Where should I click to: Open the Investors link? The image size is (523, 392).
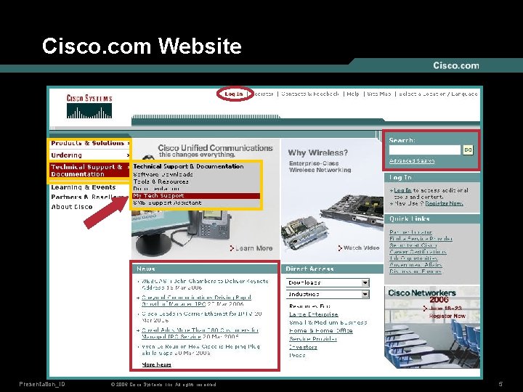coord(303,347)
